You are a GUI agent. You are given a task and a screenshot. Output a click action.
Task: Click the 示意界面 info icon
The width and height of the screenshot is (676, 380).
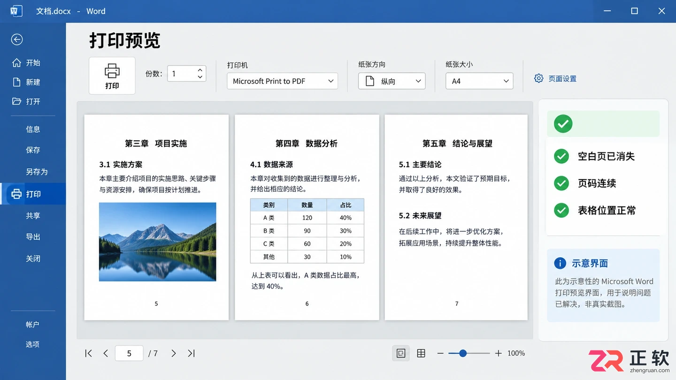(x=560, y=263)
